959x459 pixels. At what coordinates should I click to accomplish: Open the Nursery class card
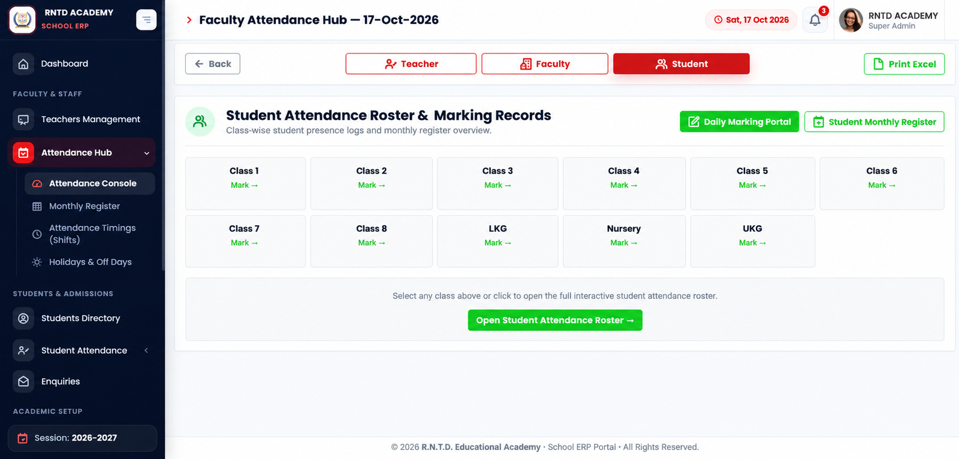[624, 241]
